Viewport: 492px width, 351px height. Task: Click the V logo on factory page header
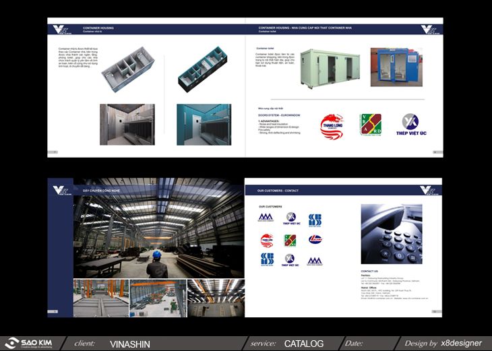[61, 189]
